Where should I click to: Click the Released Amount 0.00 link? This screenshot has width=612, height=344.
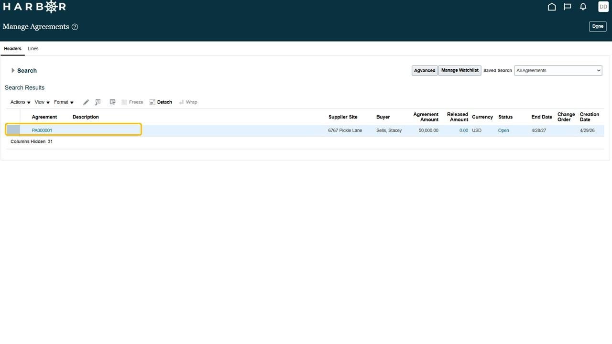[464, 130]
